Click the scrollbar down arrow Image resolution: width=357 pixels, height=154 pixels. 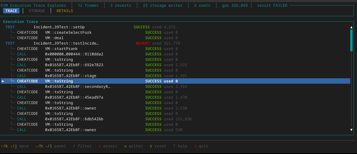point(351,130)
